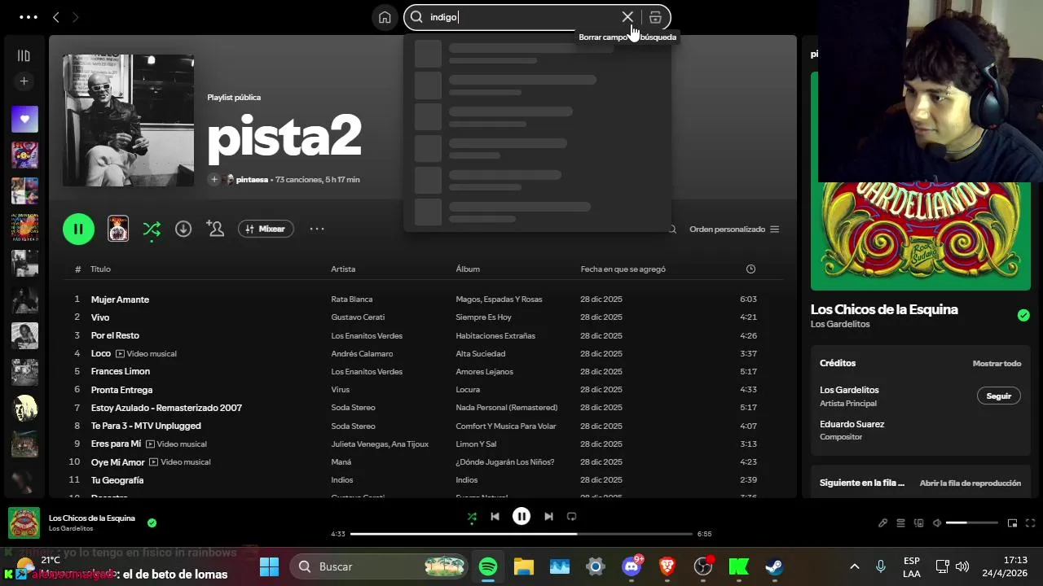Click the Mixear button
The image size is (1043, 586).
(266, 229)
